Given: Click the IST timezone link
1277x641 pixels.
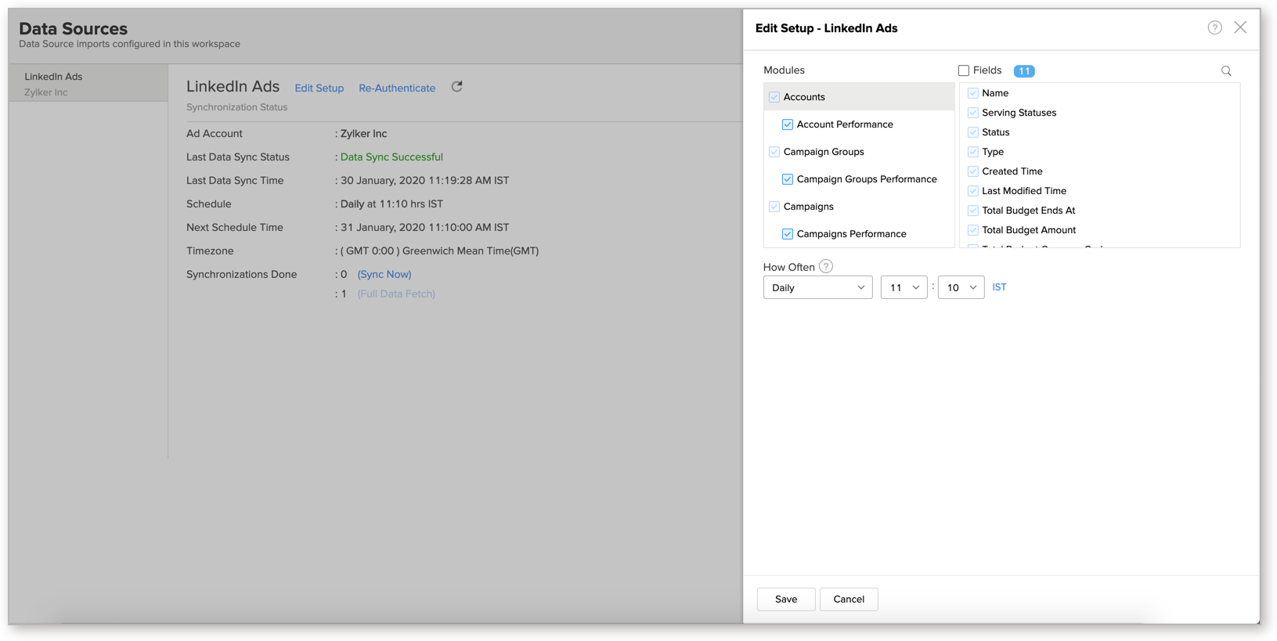Looking at the screenshot, I should 999,287.
